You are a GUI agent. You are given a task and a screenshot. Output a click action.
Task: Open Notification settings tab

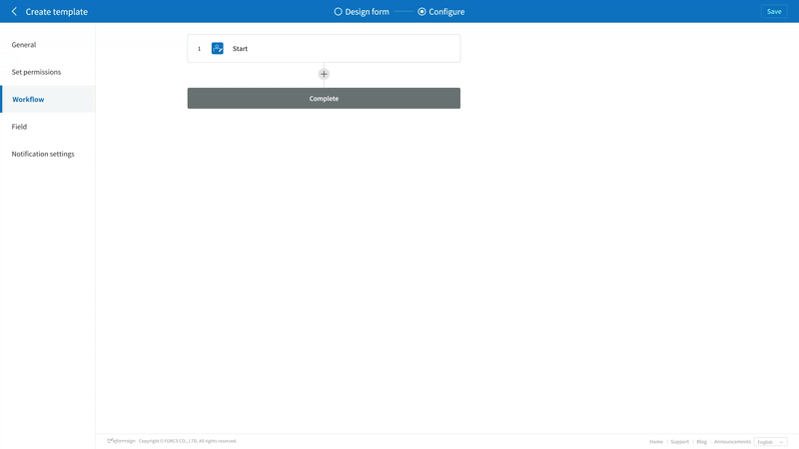pyautogui.click(x=47, y=154)
